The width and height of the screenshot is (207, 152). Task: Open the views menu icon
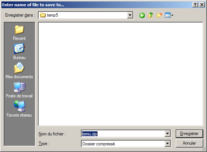click(169, 15)
